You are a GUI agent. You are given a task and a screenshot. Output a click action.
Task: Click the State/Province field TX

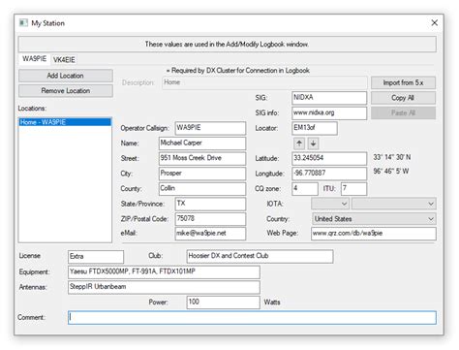point(210,204)
